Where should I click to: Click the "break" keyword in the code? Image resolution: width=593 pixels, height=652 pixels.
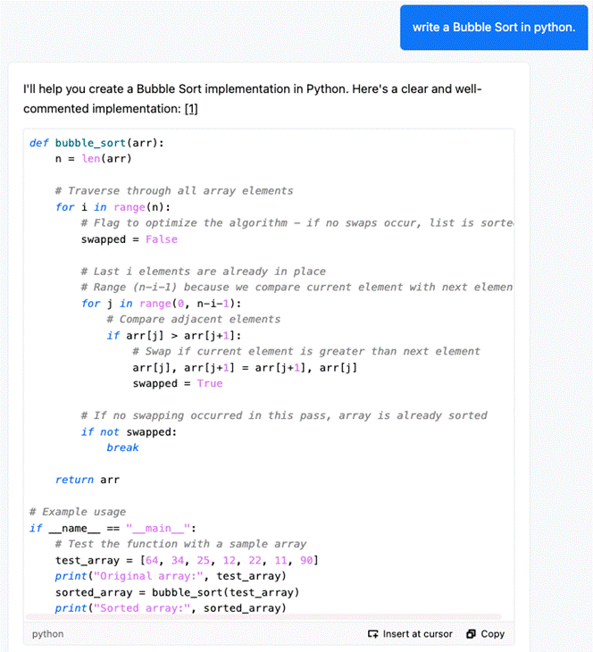pyautogui.click(x=122, y=447)
